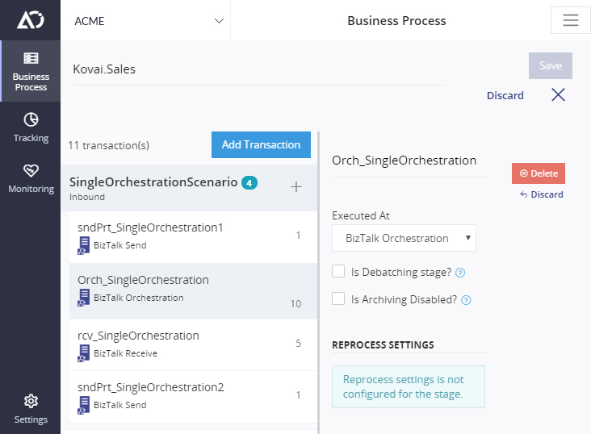Click the Add Transaction button
Screen dimensions: 591x434
click(x=261, y=144)
